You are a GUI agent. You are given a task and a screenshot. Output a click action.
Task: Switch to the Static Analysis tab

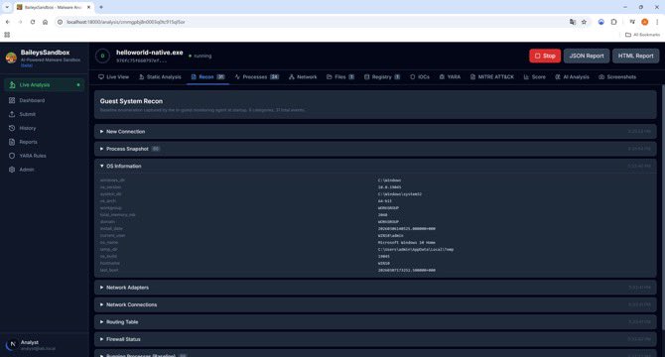coord(160,77)
